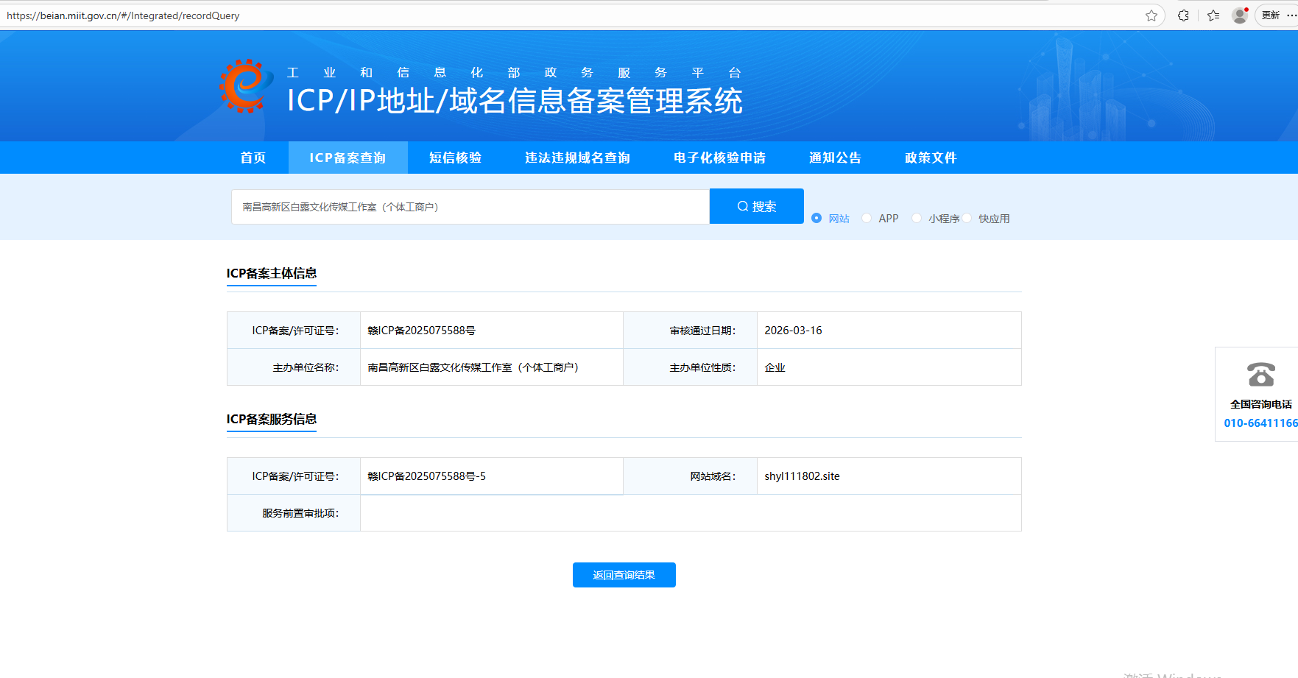Viewport: 1298px width, 678px height.
Task: Select the 网站 radio button
Action: 816,218
